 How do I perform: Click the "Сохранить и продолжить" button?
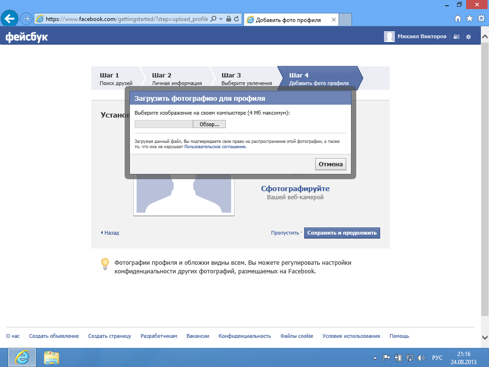click(x=342, y=233)
